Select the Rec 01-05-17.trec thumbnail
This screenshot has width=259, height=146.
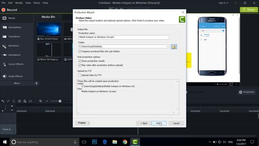point(49,30)
